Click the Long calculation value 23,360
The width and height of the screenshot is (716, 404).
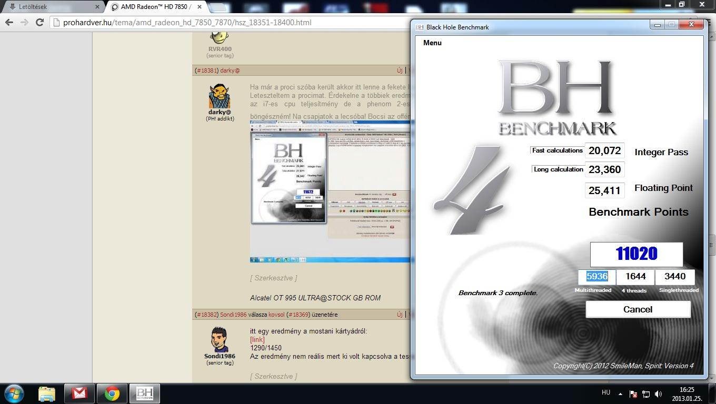(x=604, y=170)
